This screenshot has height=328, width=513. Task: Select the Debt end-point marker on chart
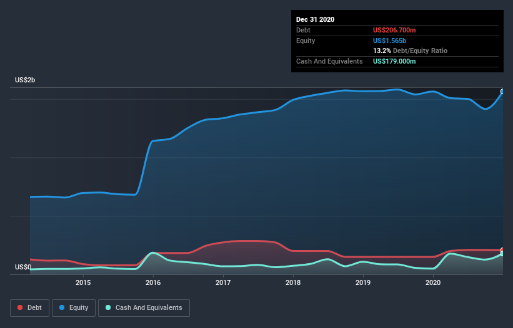pos(502,250)
